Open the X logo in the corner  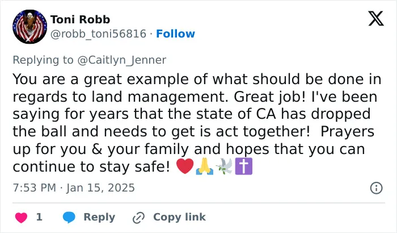click(376, 18)
